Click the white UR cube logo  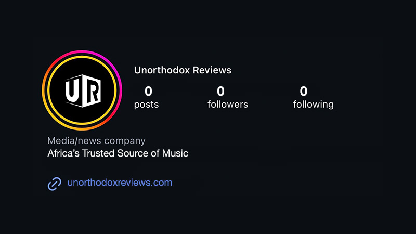tap(83, 90)
